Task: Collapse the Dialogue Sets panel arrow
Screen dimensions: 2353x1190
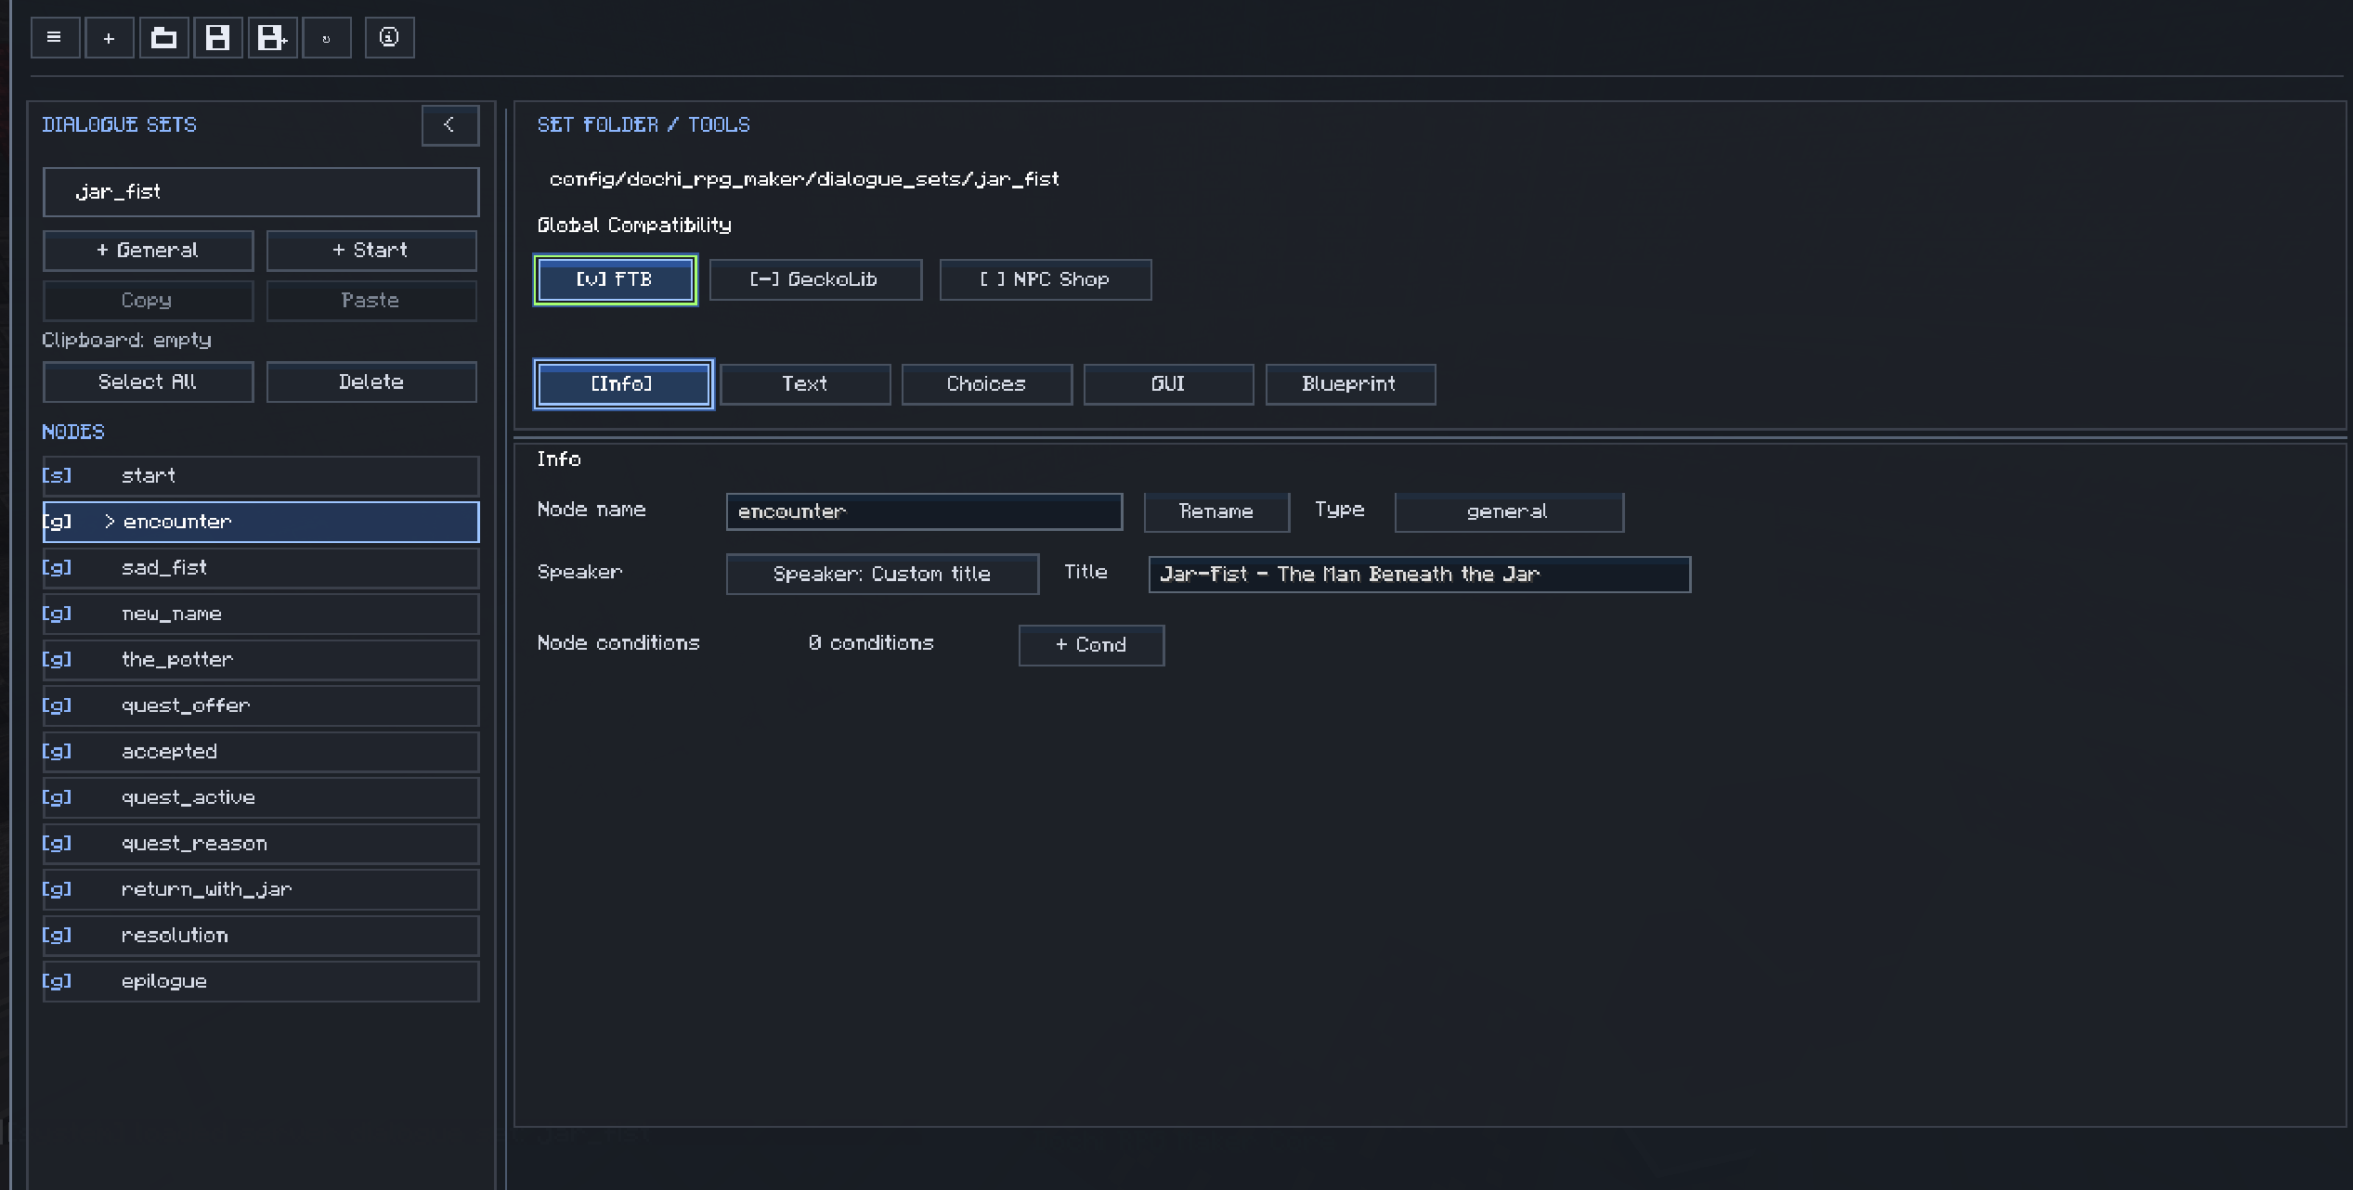Action: coord(450,125)
